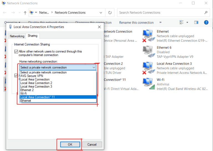
Task: Click the Ethernet adapter icon
Action: point(148,36)
